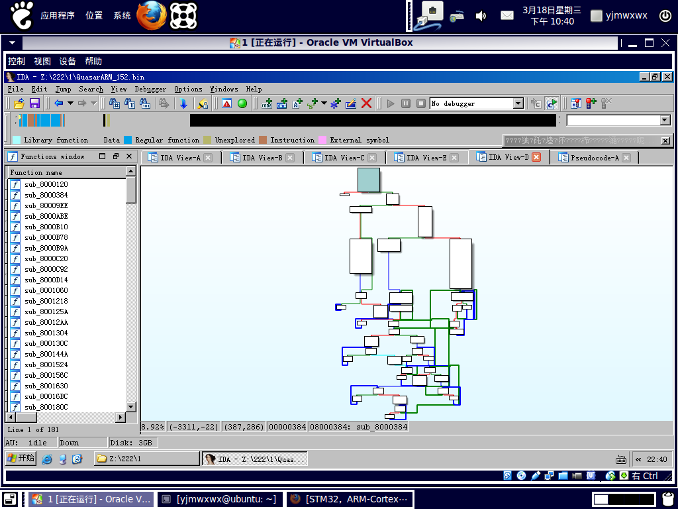Image resolution: width=678 pixels, height=509 pixels.
Task: Click the Make ASCII string icon
Action: click(x=297, y=103)
